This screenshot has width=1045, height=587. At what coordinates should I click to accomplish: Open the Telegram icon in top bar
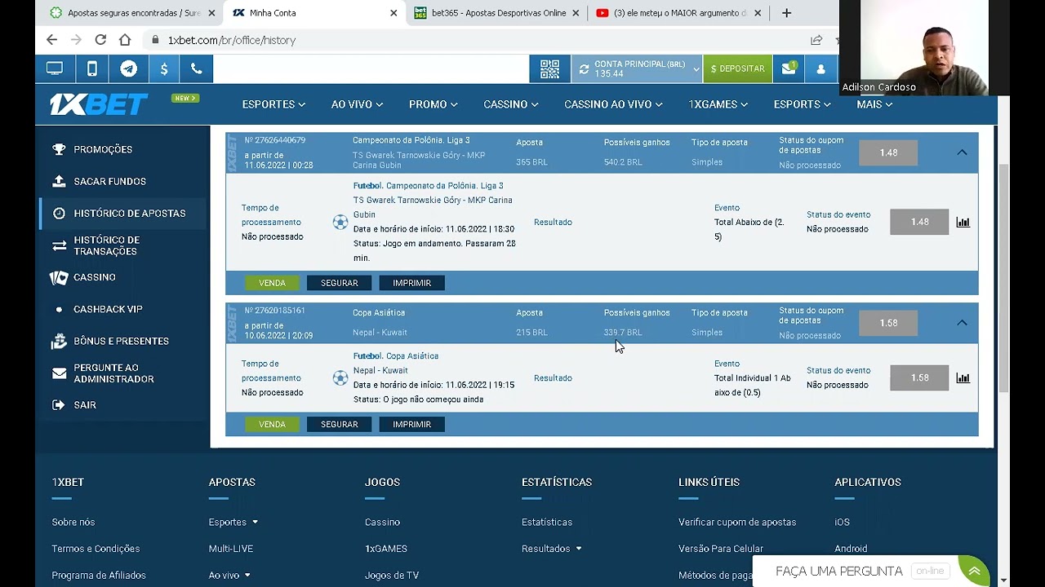[x=128, y=69]
